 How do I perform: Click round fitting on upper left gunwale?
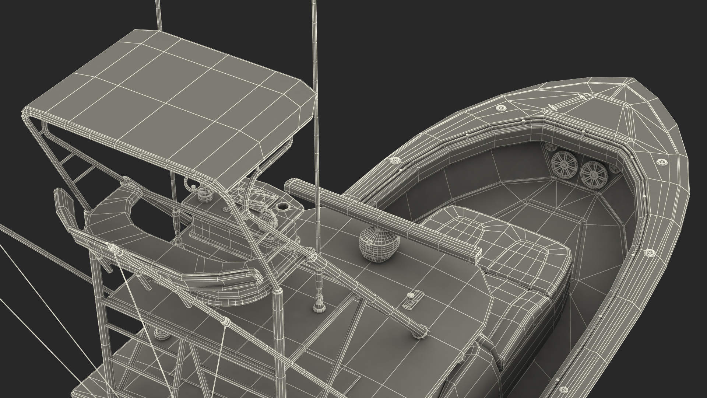pyautogui.click(x=501, y=108)
